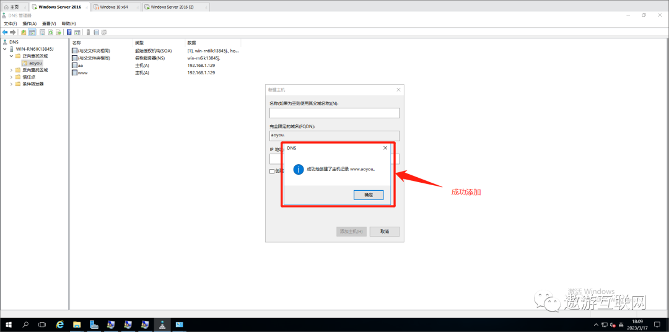Screen dimensions: 669x332
Task: Open the 查看(V) menu
Action: (x=49, y=24)
